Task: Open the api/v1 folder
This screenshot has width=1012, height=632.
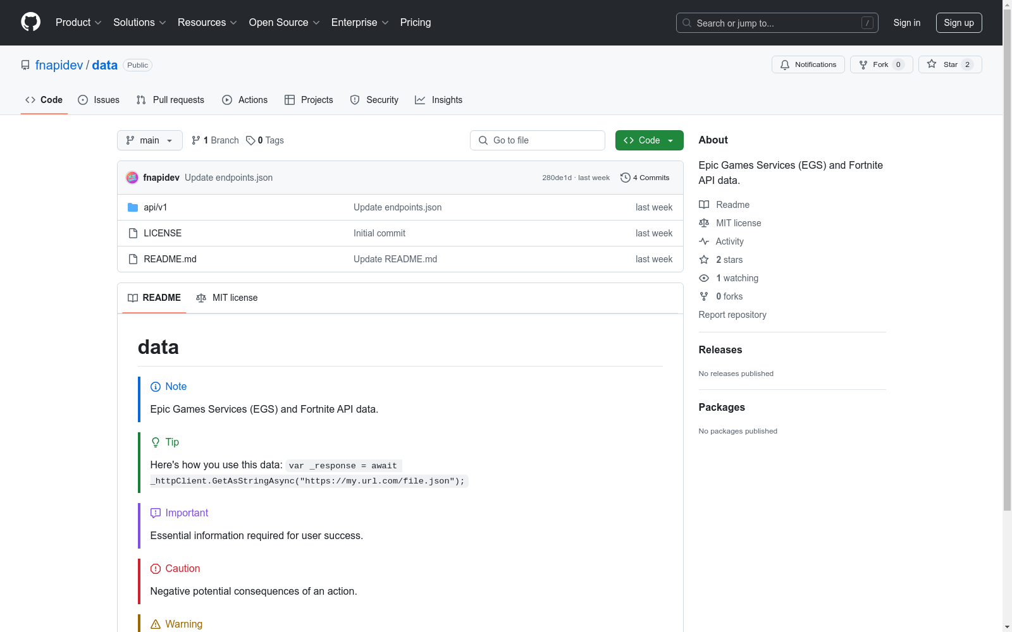Action: click(155, 207)
